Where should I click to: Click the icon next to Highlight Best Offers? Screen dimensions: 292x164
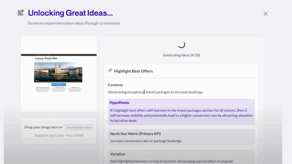(x=110, y=70)
